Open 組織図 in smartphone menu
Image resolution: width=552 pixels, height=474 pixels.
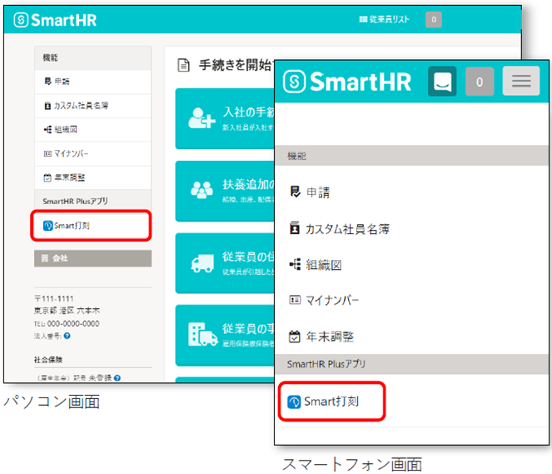point(411,265)
